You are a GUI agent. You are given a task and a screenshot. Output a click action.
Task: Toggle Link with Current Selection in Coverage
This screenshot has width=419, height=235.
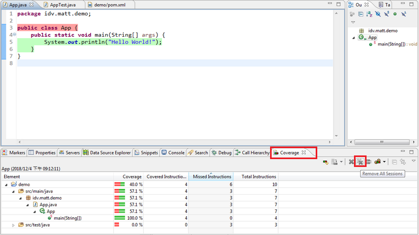pyautogui.click(x=403, y=162)
